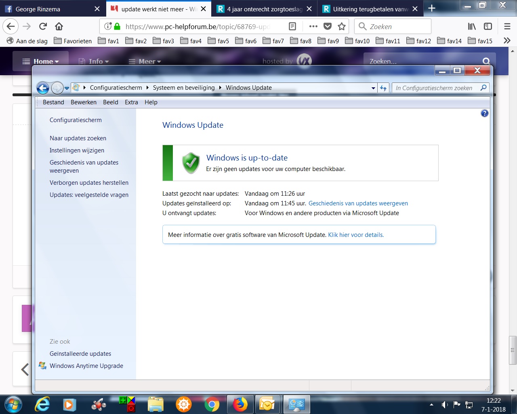Launch Google Chrome from the taskbar

pos(212,404)
